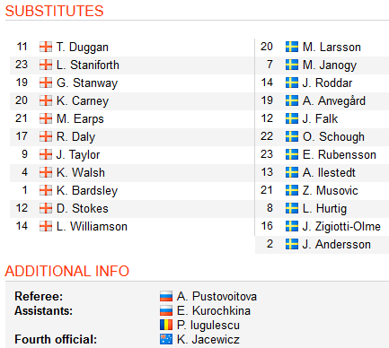Viewport: 389px width, 348px height.
Task: Open A. Anvegård player page
Action: tap(334, 100)
